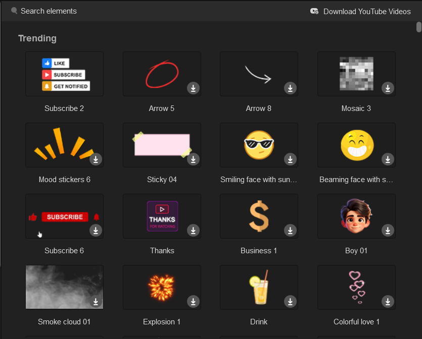Click the 'Colorful love 1' label
422x339 pixels.
click(x=356, y=322)
